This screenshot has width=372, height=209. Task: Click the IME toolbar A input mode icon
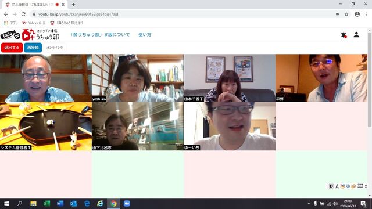(337, 186)
